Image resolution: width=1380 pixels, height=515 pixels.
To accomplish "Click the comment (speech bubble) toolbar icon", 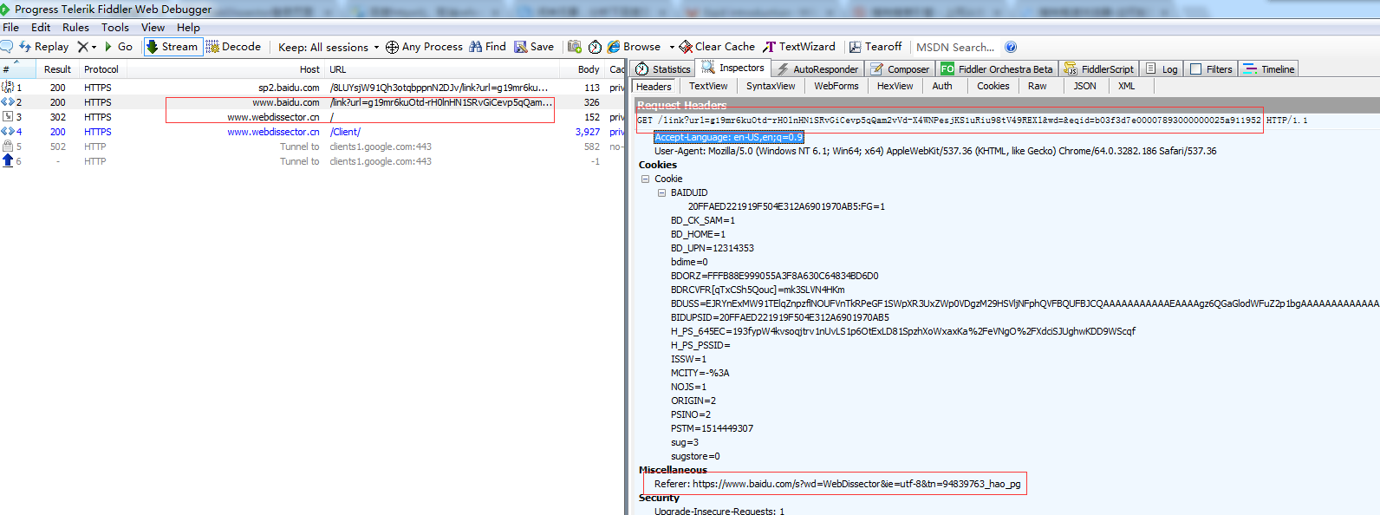I will (x=7, y=47).
